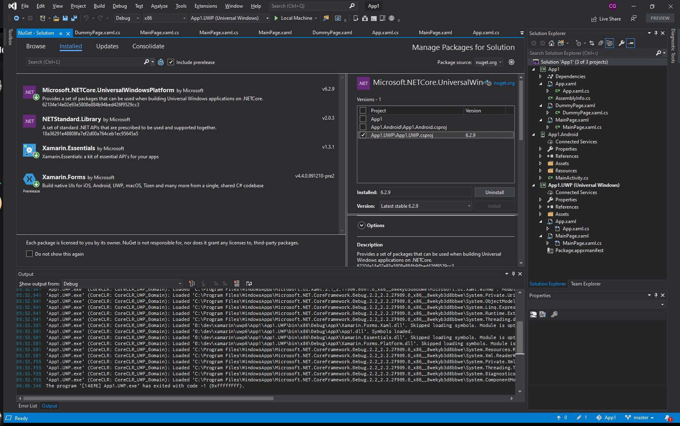680x426 pixels.
Task: Check the App1.Android project checkbox
Action: [363, 127]
